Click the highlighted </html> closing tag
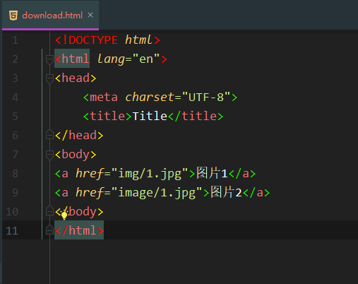Viewport: 358px width, 284px height. click(79, 230)
